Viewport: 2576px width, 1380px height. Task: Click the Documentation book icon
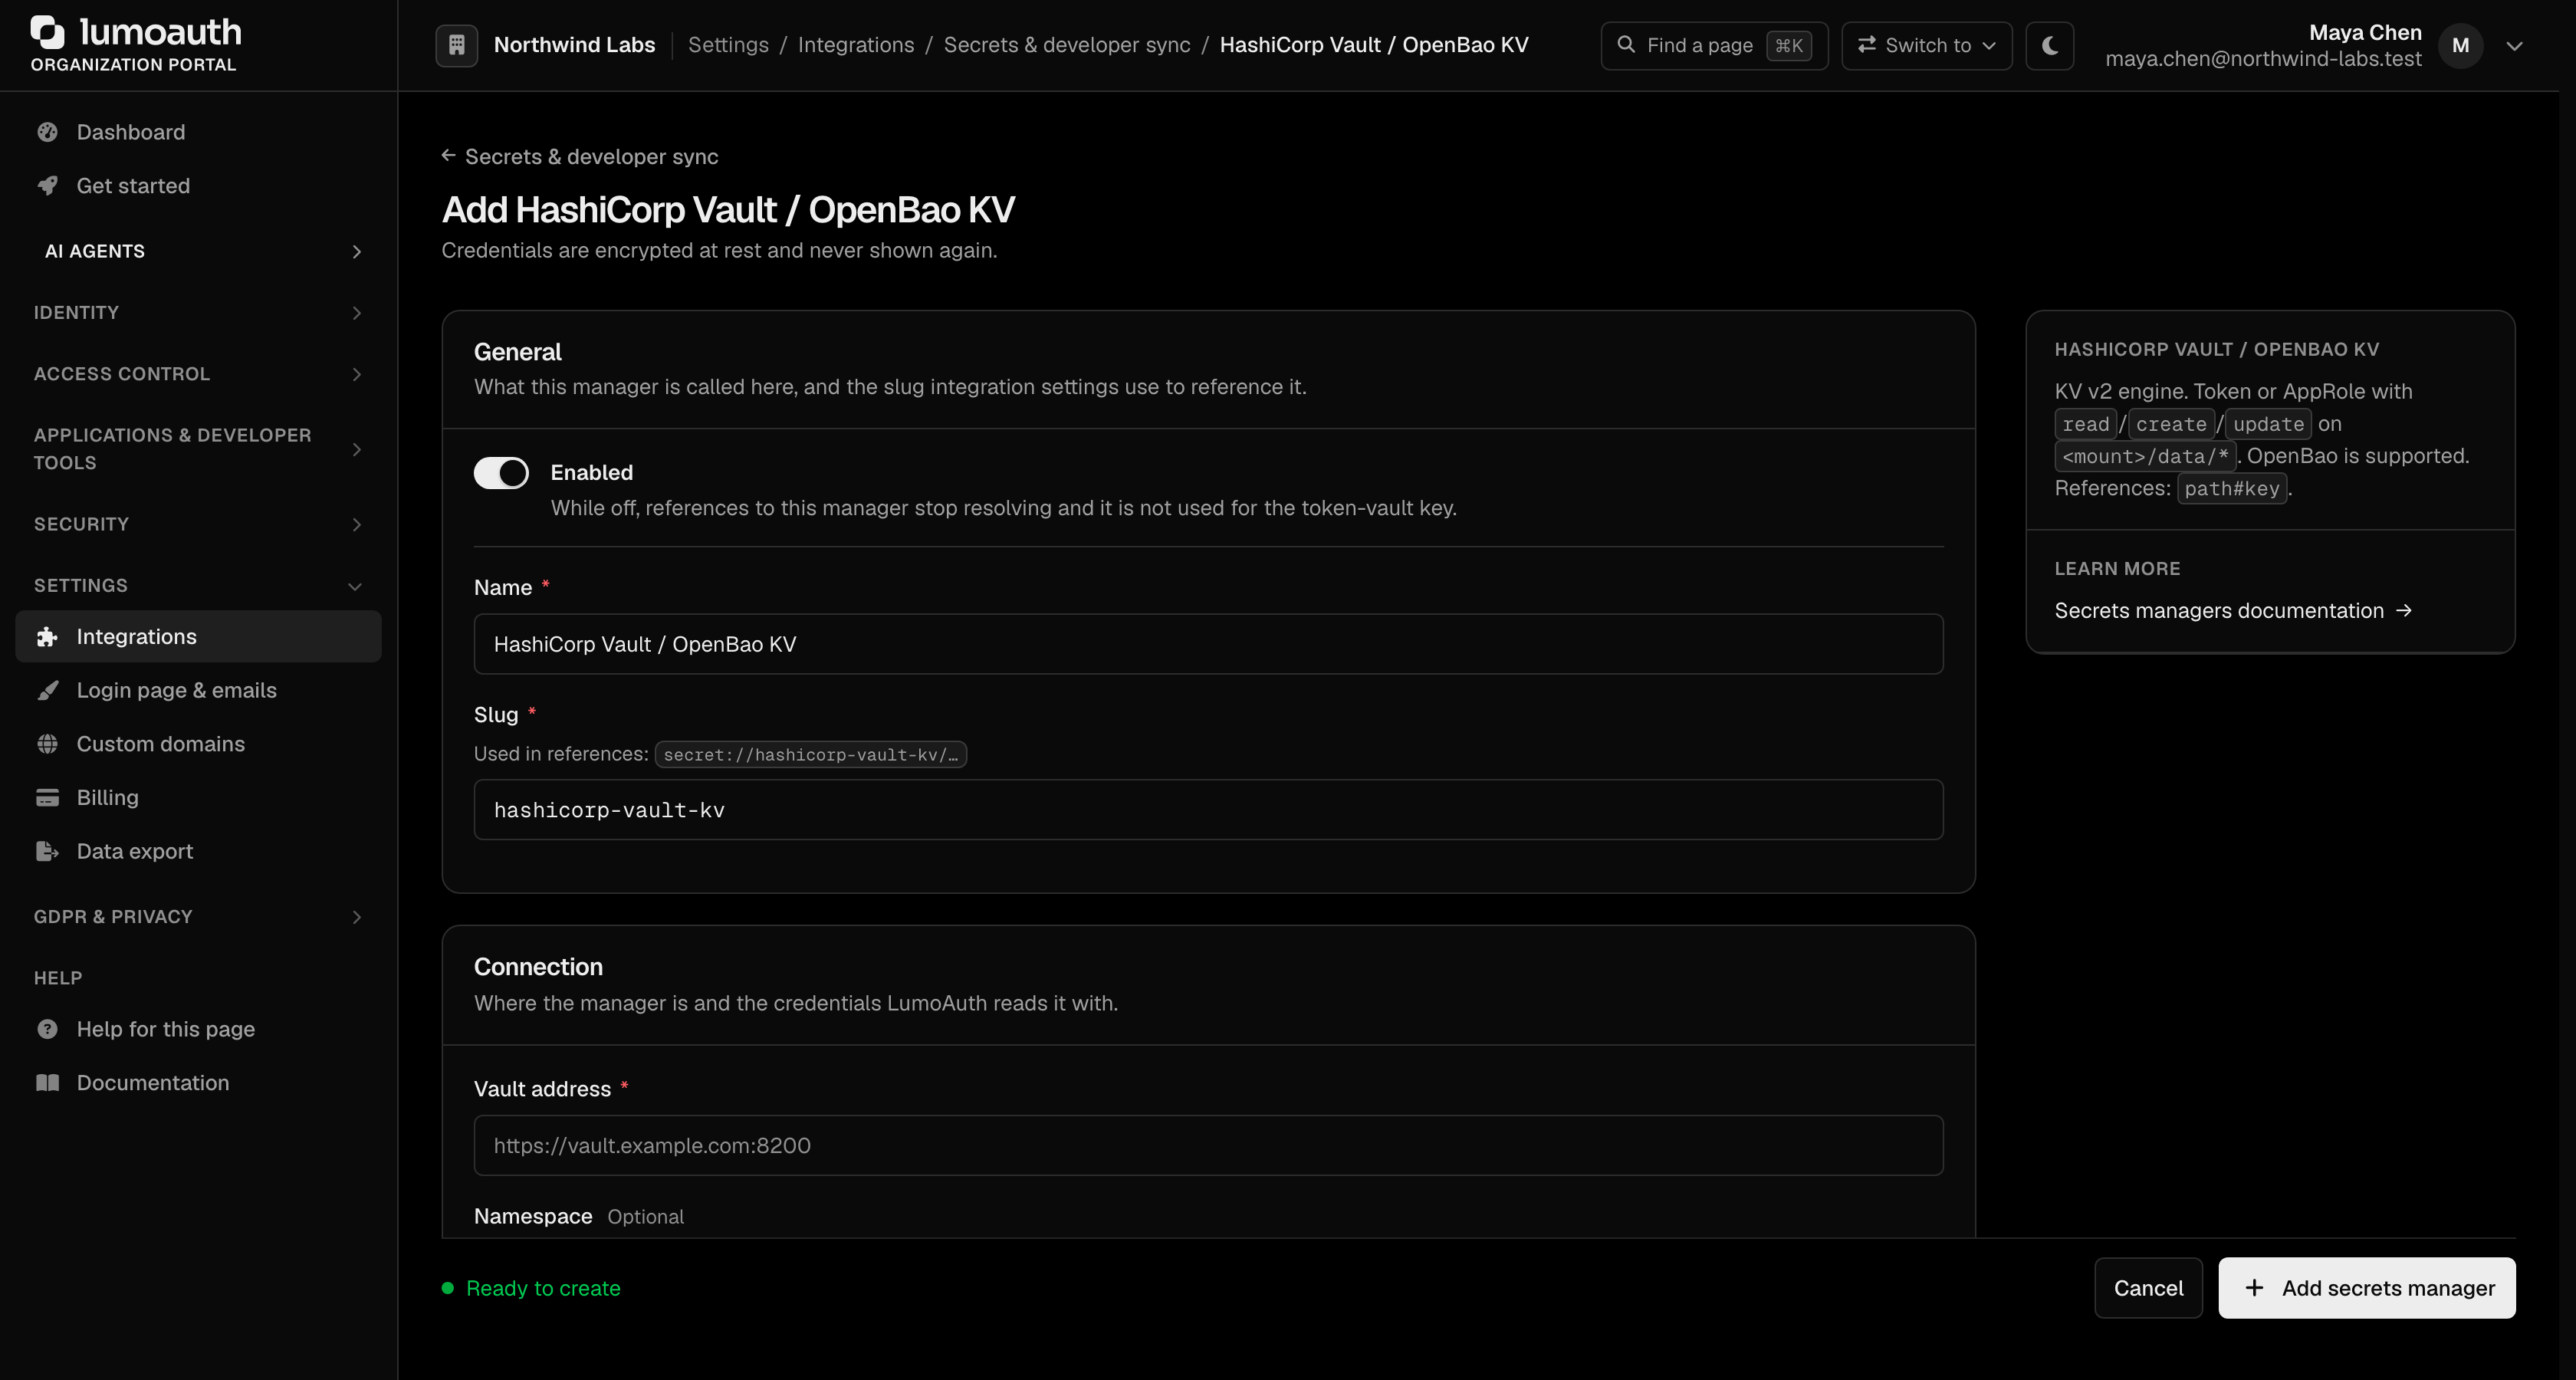pos(47,1083)
